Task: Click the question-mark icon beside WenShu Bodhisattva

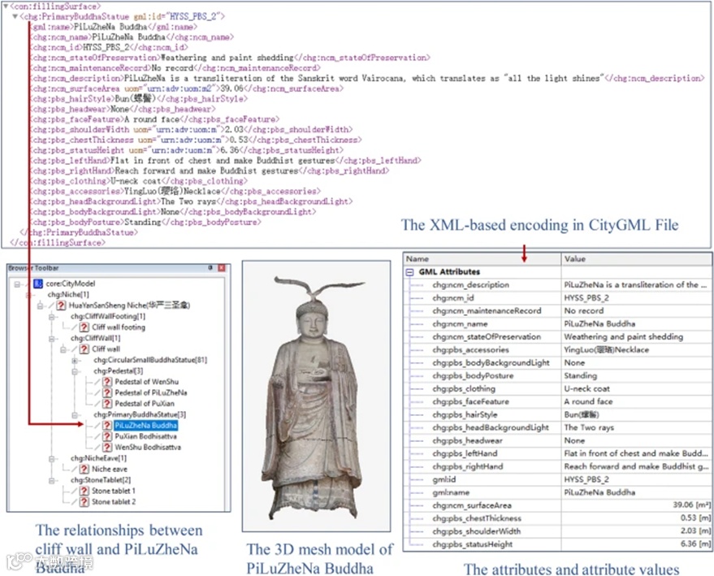Action: (x=107, y=447)
